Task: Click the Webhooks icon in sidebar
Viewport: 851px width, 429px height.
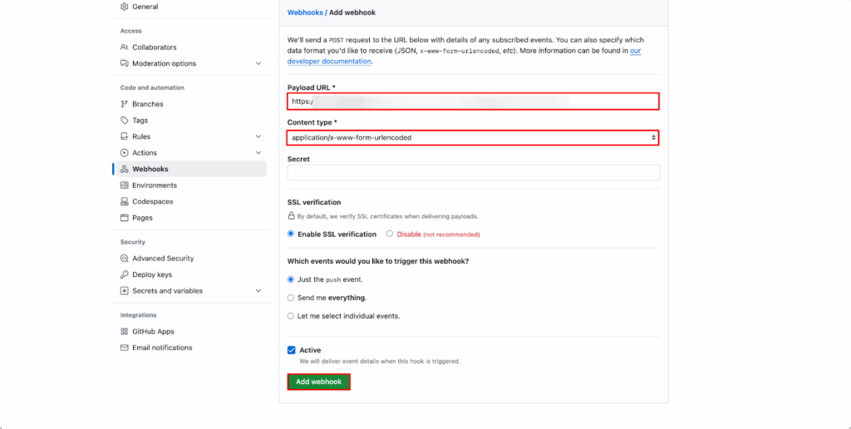Action: pyautogui.click(x=125, y=169)
